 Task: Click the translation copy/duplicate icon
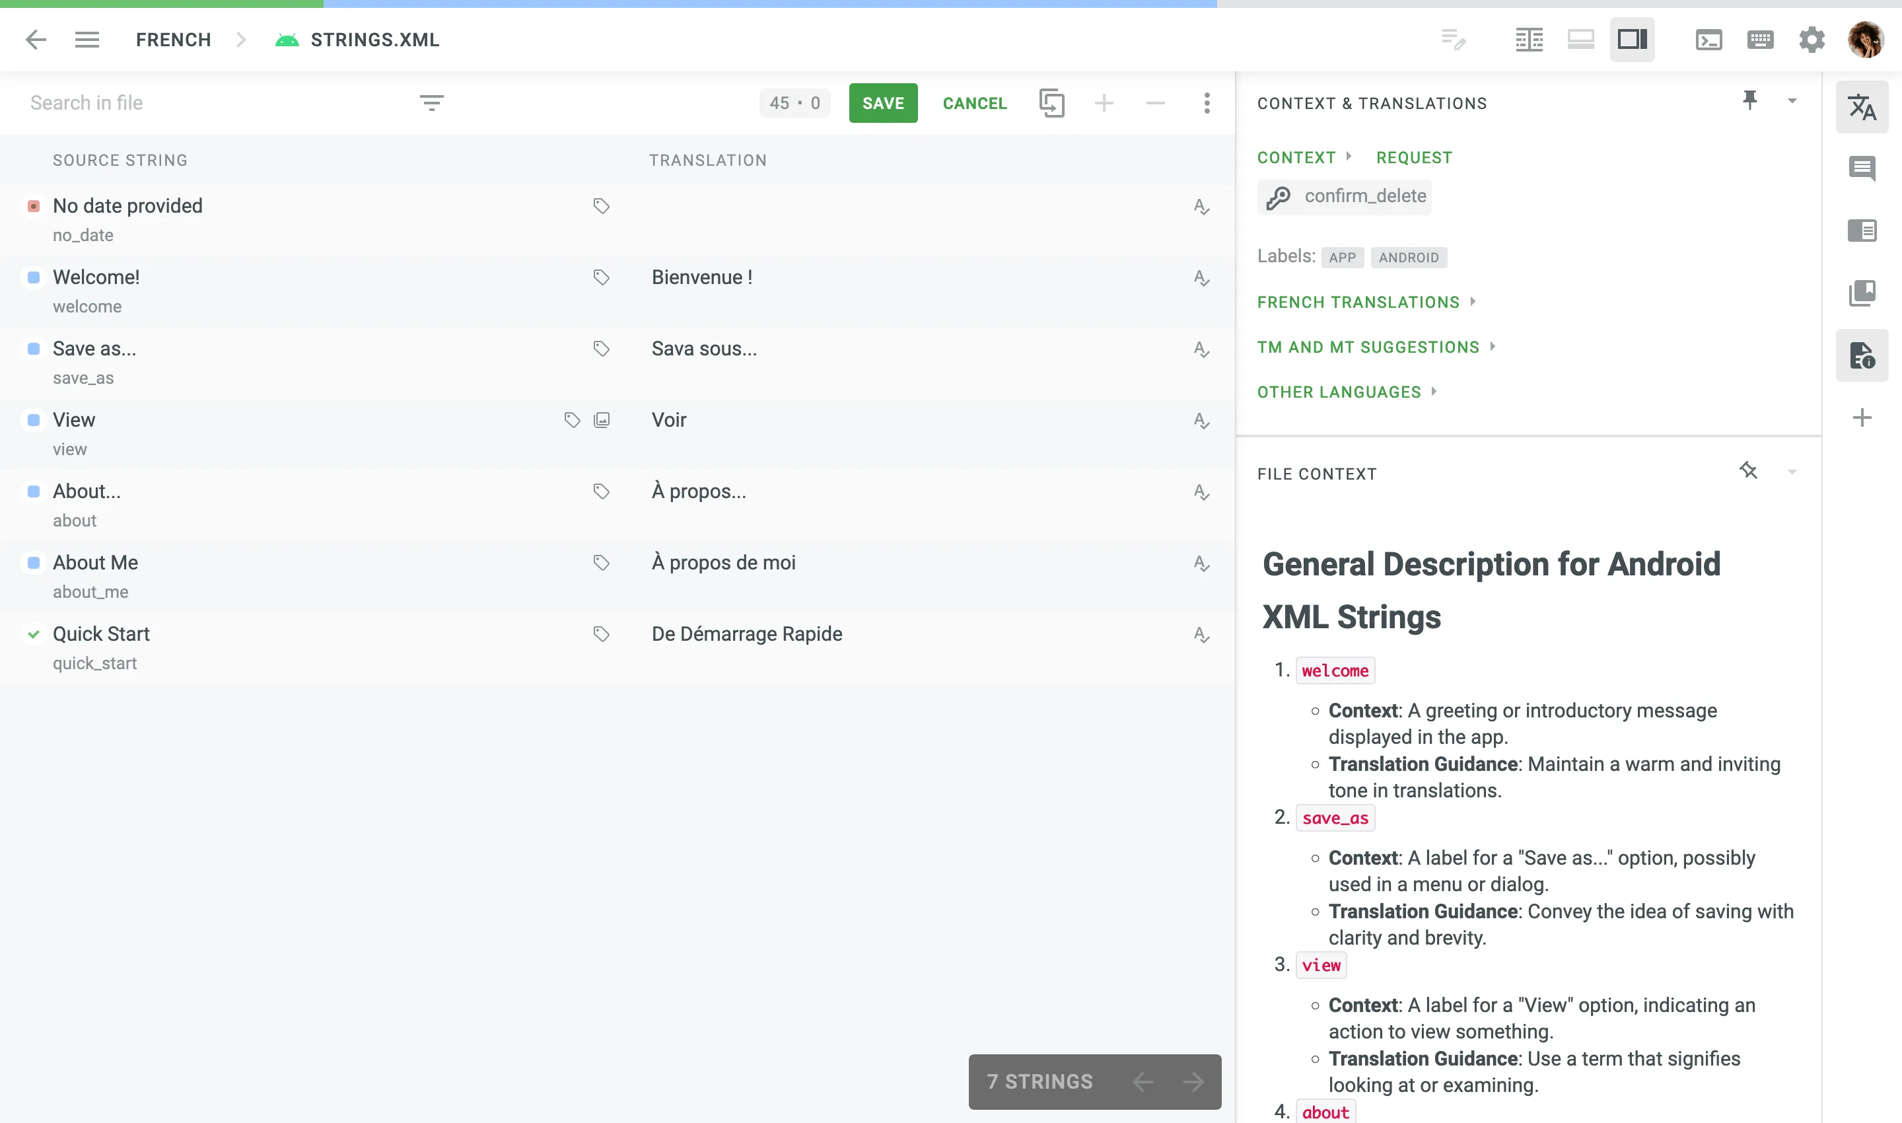point(1053,102)
